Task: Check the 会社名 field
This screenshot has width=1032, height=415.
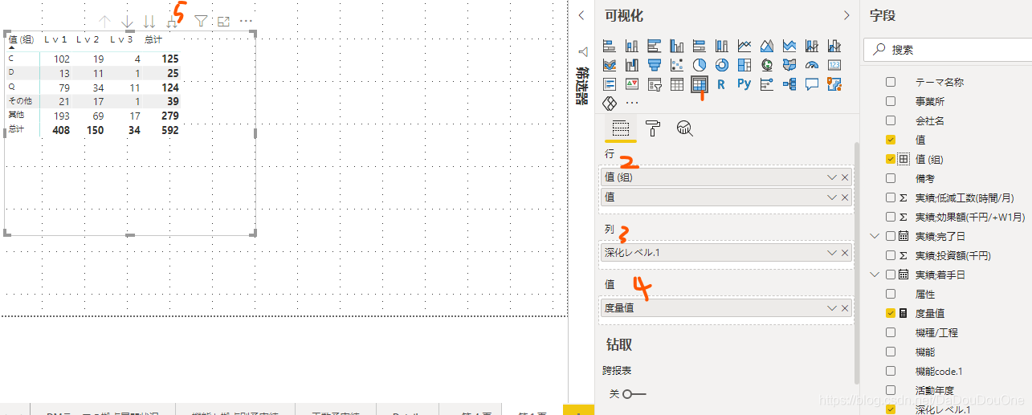Action: pos(891,120)
